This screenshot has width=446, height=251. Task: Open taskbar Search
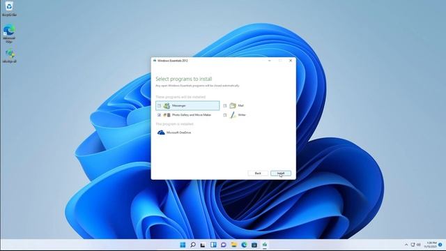(193, 245)
